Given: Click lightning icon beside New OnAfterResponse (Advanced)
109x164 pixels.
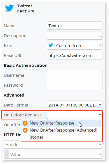Looking at the screenshot, I should click(25, 130).
